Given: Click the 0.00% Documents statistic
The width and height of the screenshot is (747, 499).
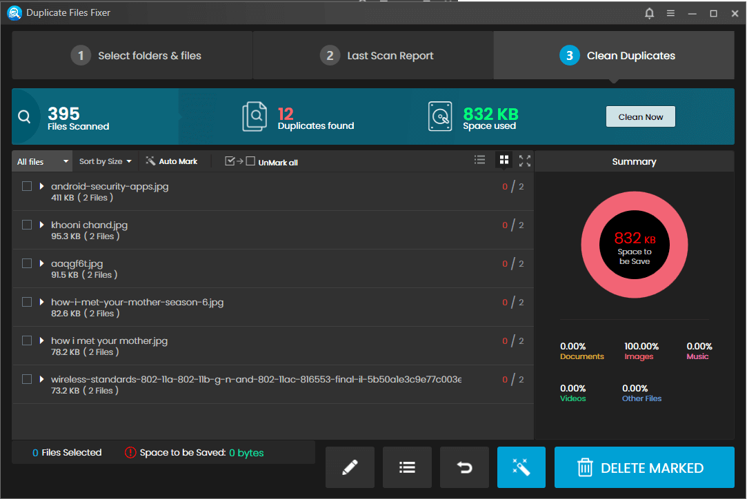Looking at the screenshot, I should pyautogui.click(x=581, y=351).
